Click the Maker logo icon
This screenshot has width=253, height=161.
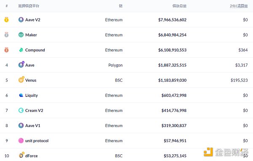pyautogui.click(x=21, y=35)
